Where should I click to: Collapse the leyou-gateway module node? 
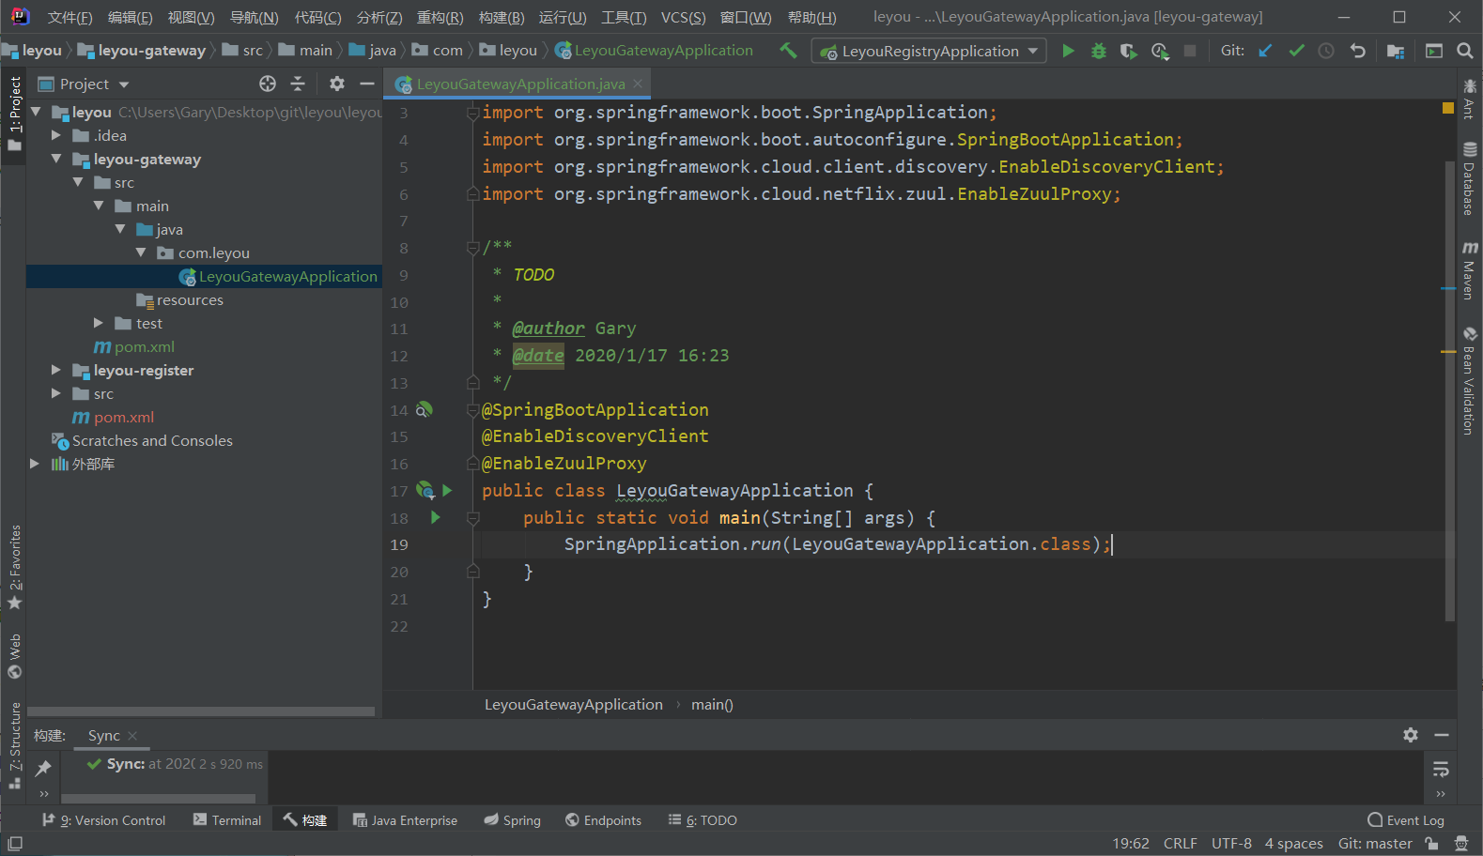pos(56,159)
